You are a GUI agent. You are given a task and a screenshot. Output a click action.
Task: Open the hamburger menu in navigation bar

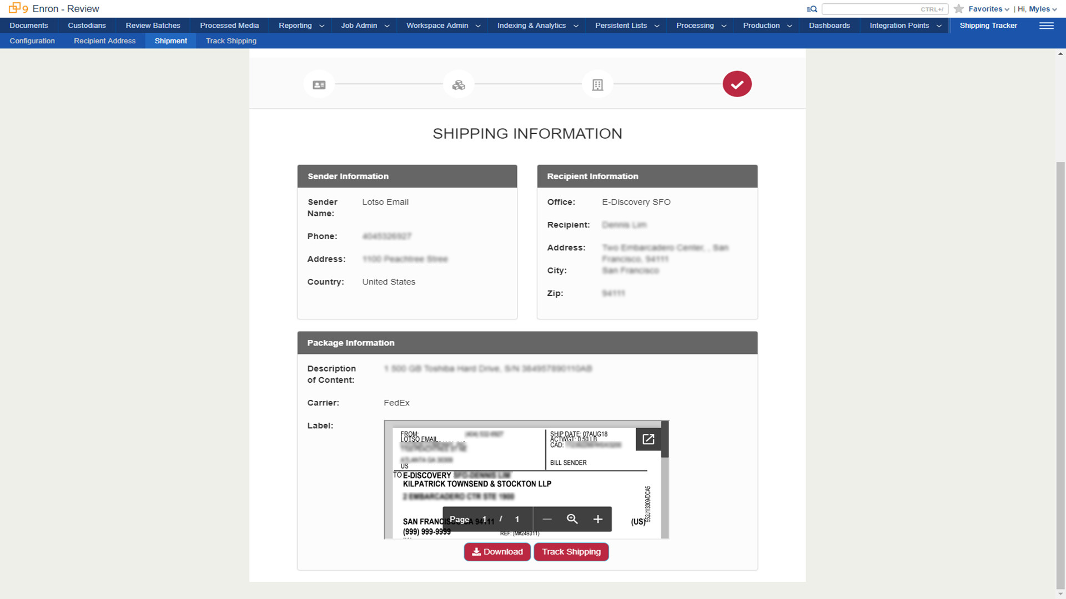1046,26
